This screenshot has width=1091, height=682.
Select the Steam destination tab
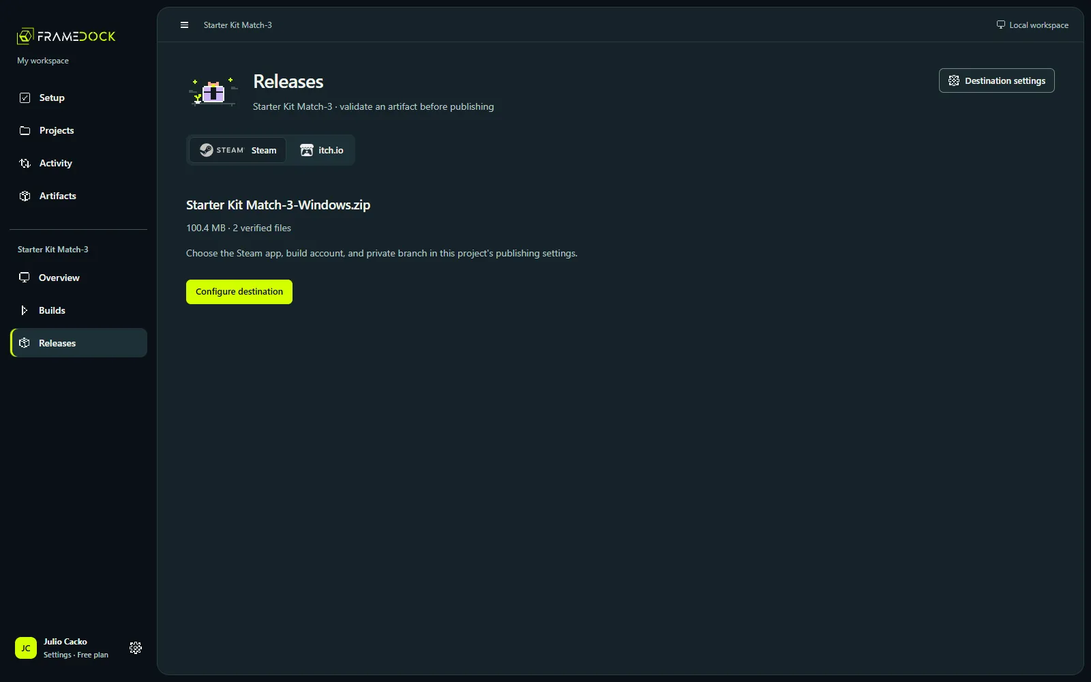coord(237,150)
